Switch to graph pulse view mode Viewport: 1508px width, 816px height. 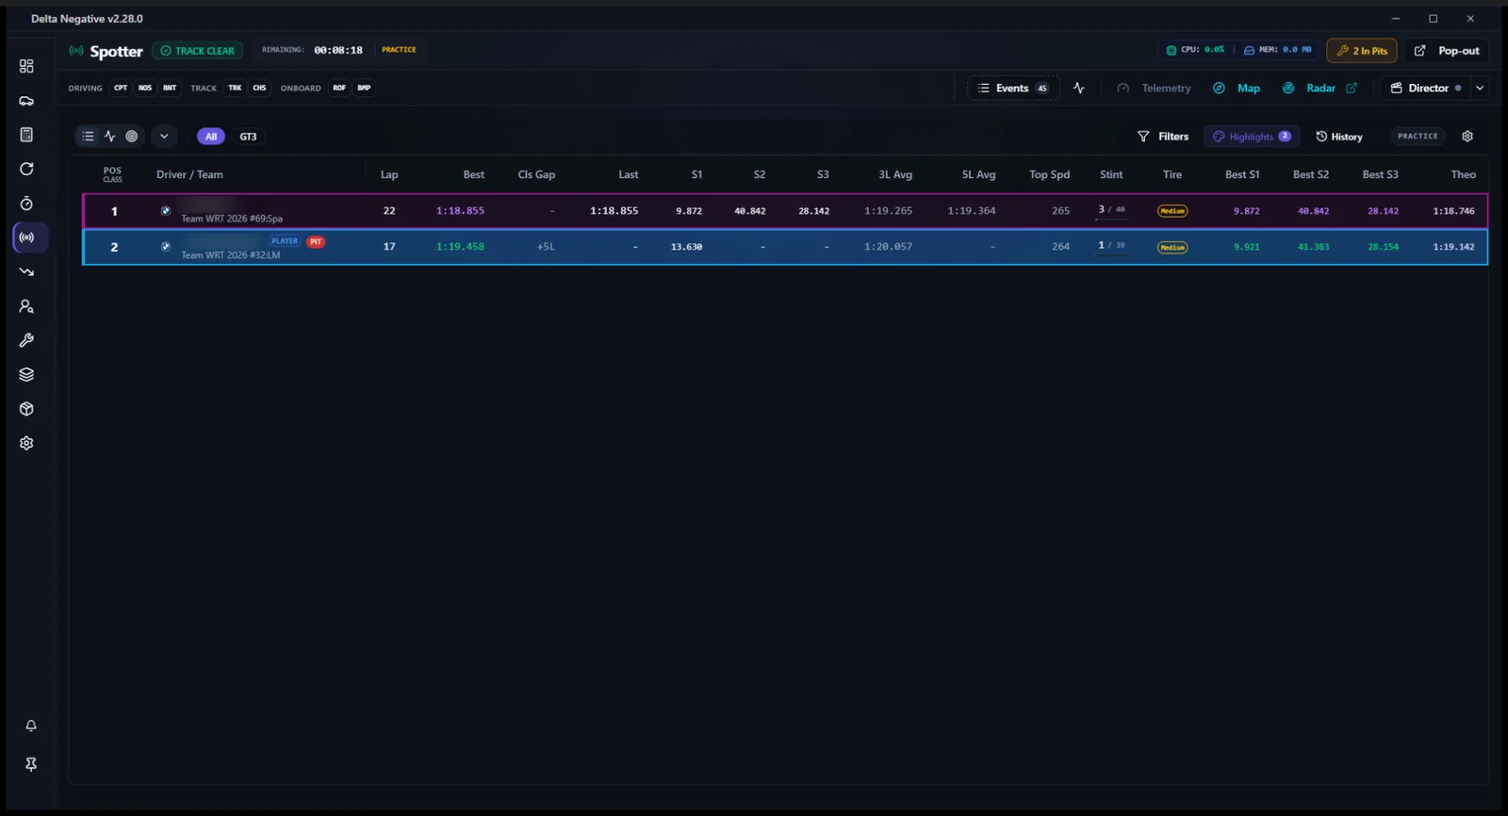pyautogui.click(x=110, y=137)
